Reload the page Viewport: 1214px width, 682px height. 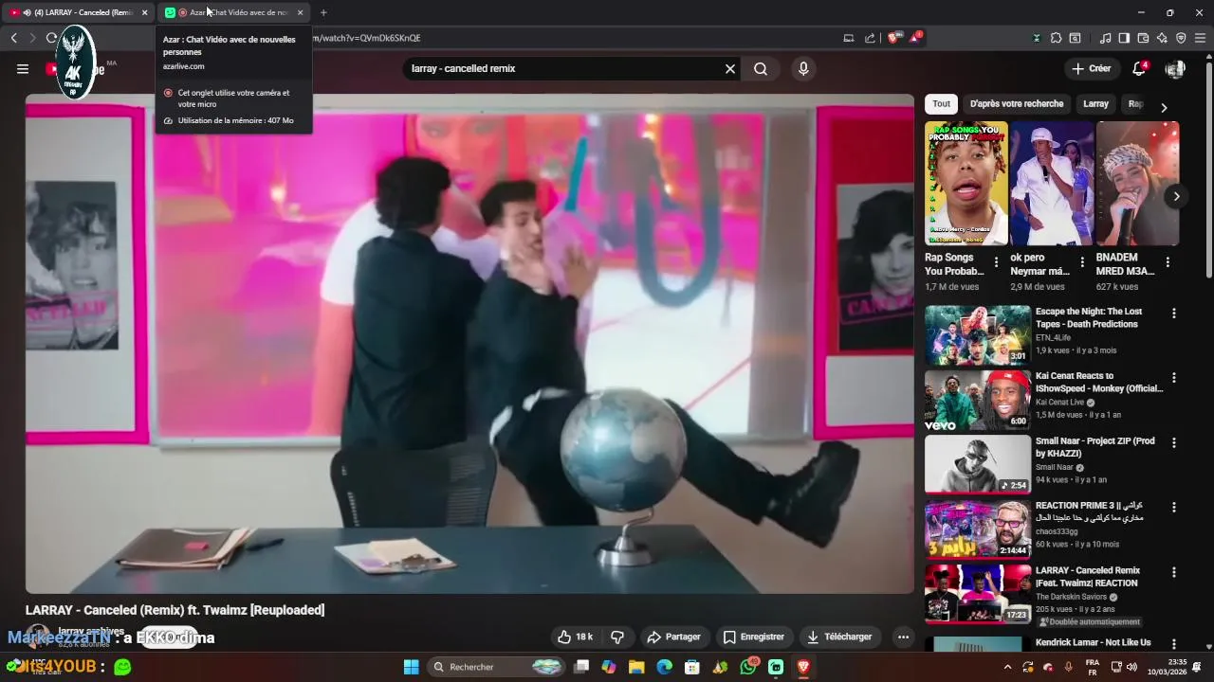51,38
